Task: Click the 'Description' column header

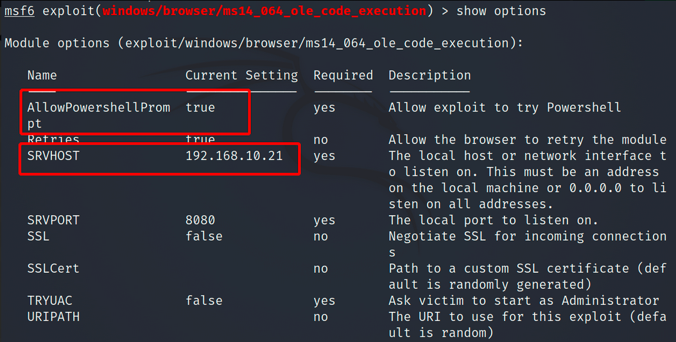Action: [429, 76]
